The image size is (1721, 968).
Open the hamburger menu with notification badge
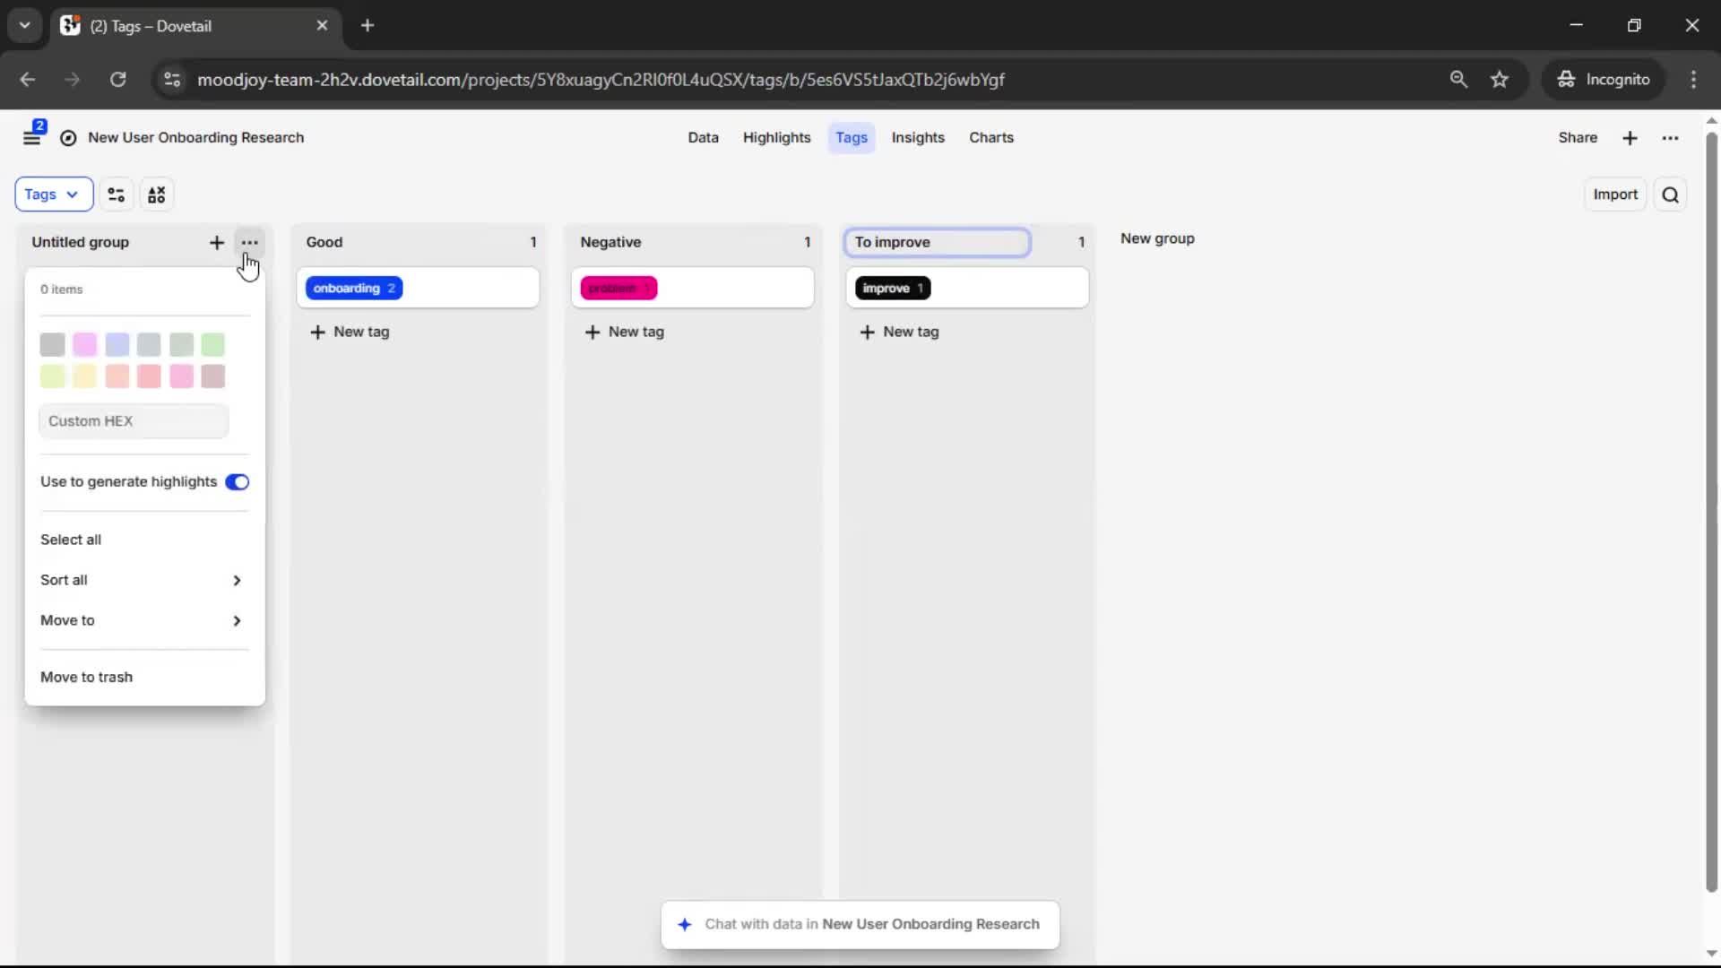pyautogui.click(x=32, y=137)
